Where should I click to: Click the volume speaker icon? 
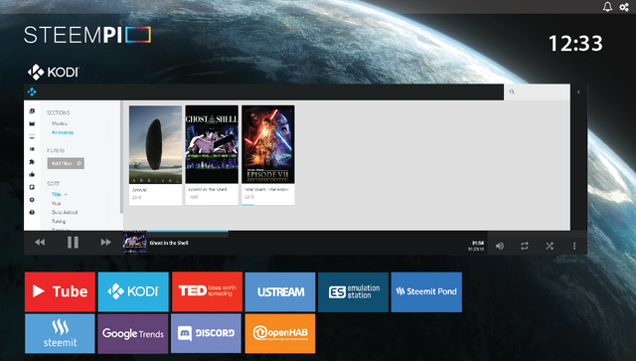pos(500,246)
